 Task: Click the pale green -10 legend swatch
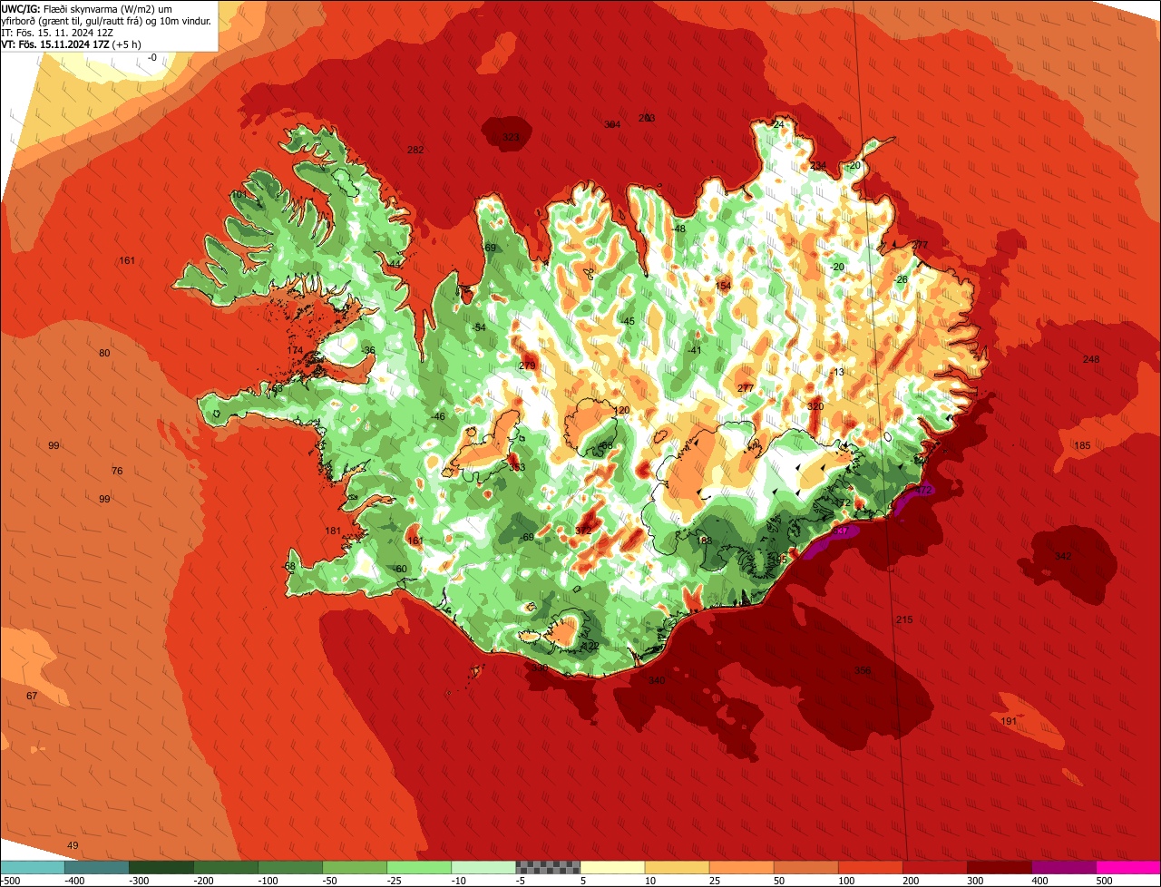pyautogui.click(x=483, y=866)
